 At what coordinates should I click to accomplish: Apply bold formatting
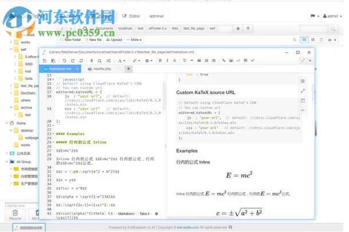point(160,60)
